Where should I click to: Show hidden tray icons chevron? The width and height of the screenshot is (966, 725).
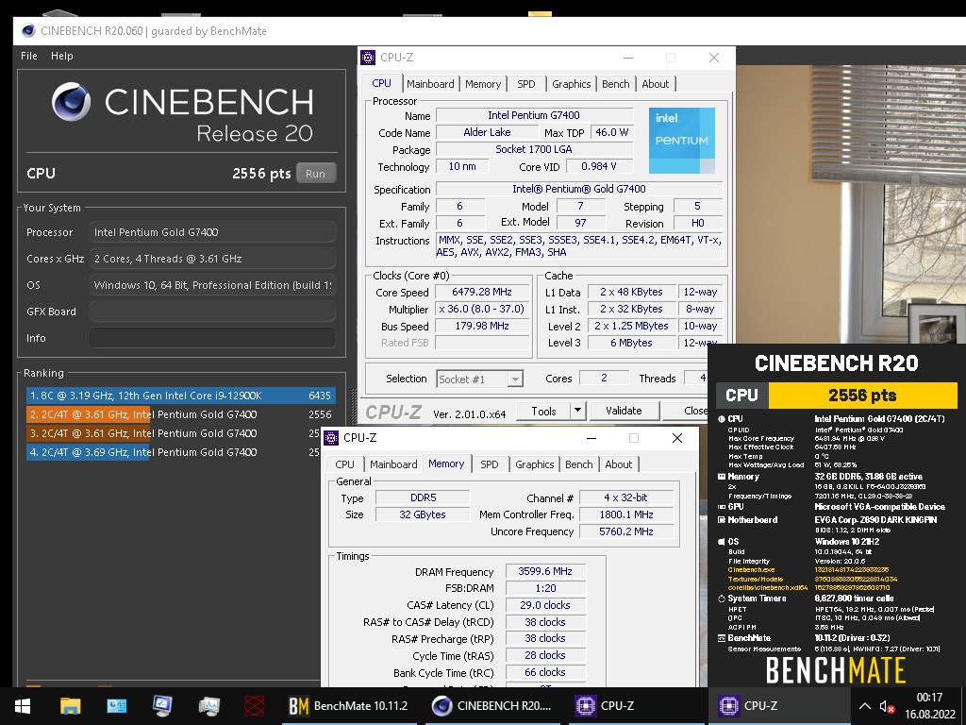(x=865, y=706)
